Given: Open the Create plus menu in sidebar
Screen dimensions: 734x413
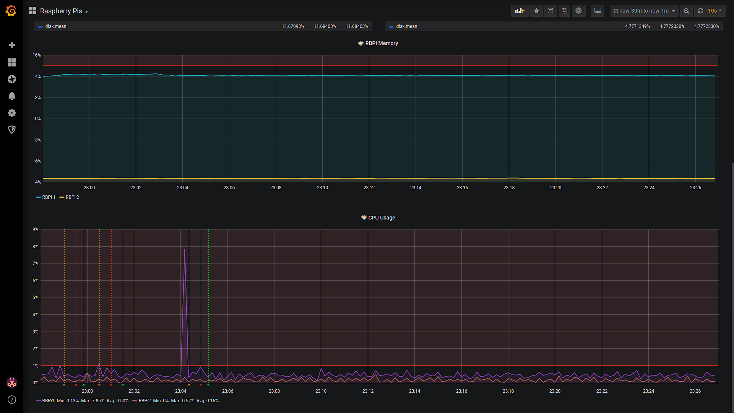Looking at the screenshot, I should tap(12, 45).
